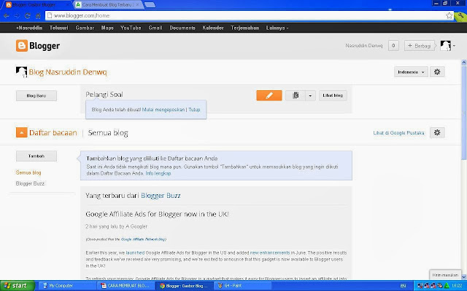Image resolution: width=467 pixels, height=291 pixels.
Task: Open the Indonesia language dropdown
Action: pos(411,72)
